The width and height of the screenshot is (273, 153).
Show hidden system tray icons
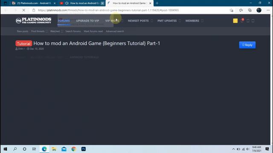point(233,149)
